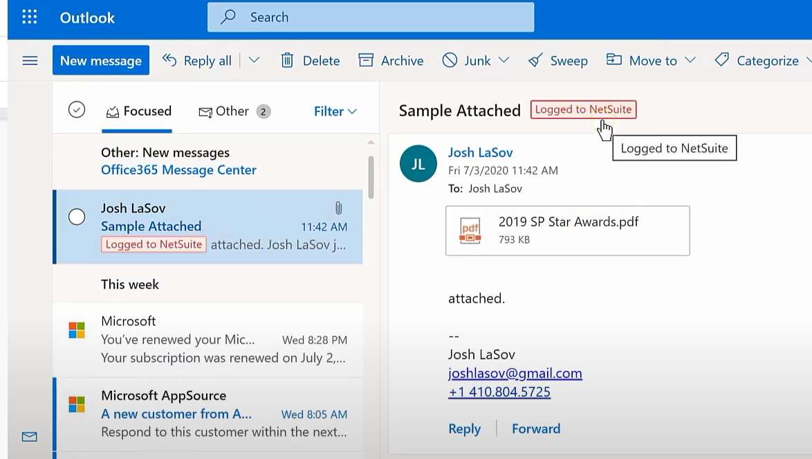The image size is (812, 459).
Task: Click joshlasov@gmail.com email link
Action: pos(515,373)
